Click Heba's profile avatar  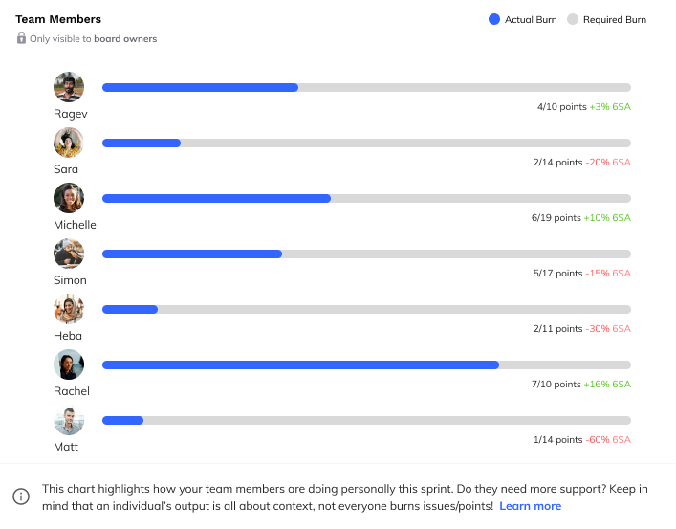(x=69, y=309)
